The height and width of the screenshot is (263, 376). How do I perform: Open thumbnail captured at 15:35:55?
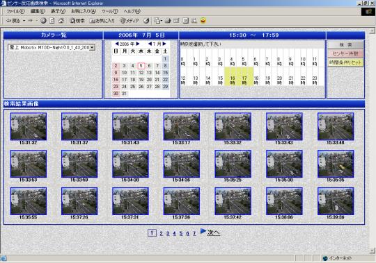(x=29, y=201)
